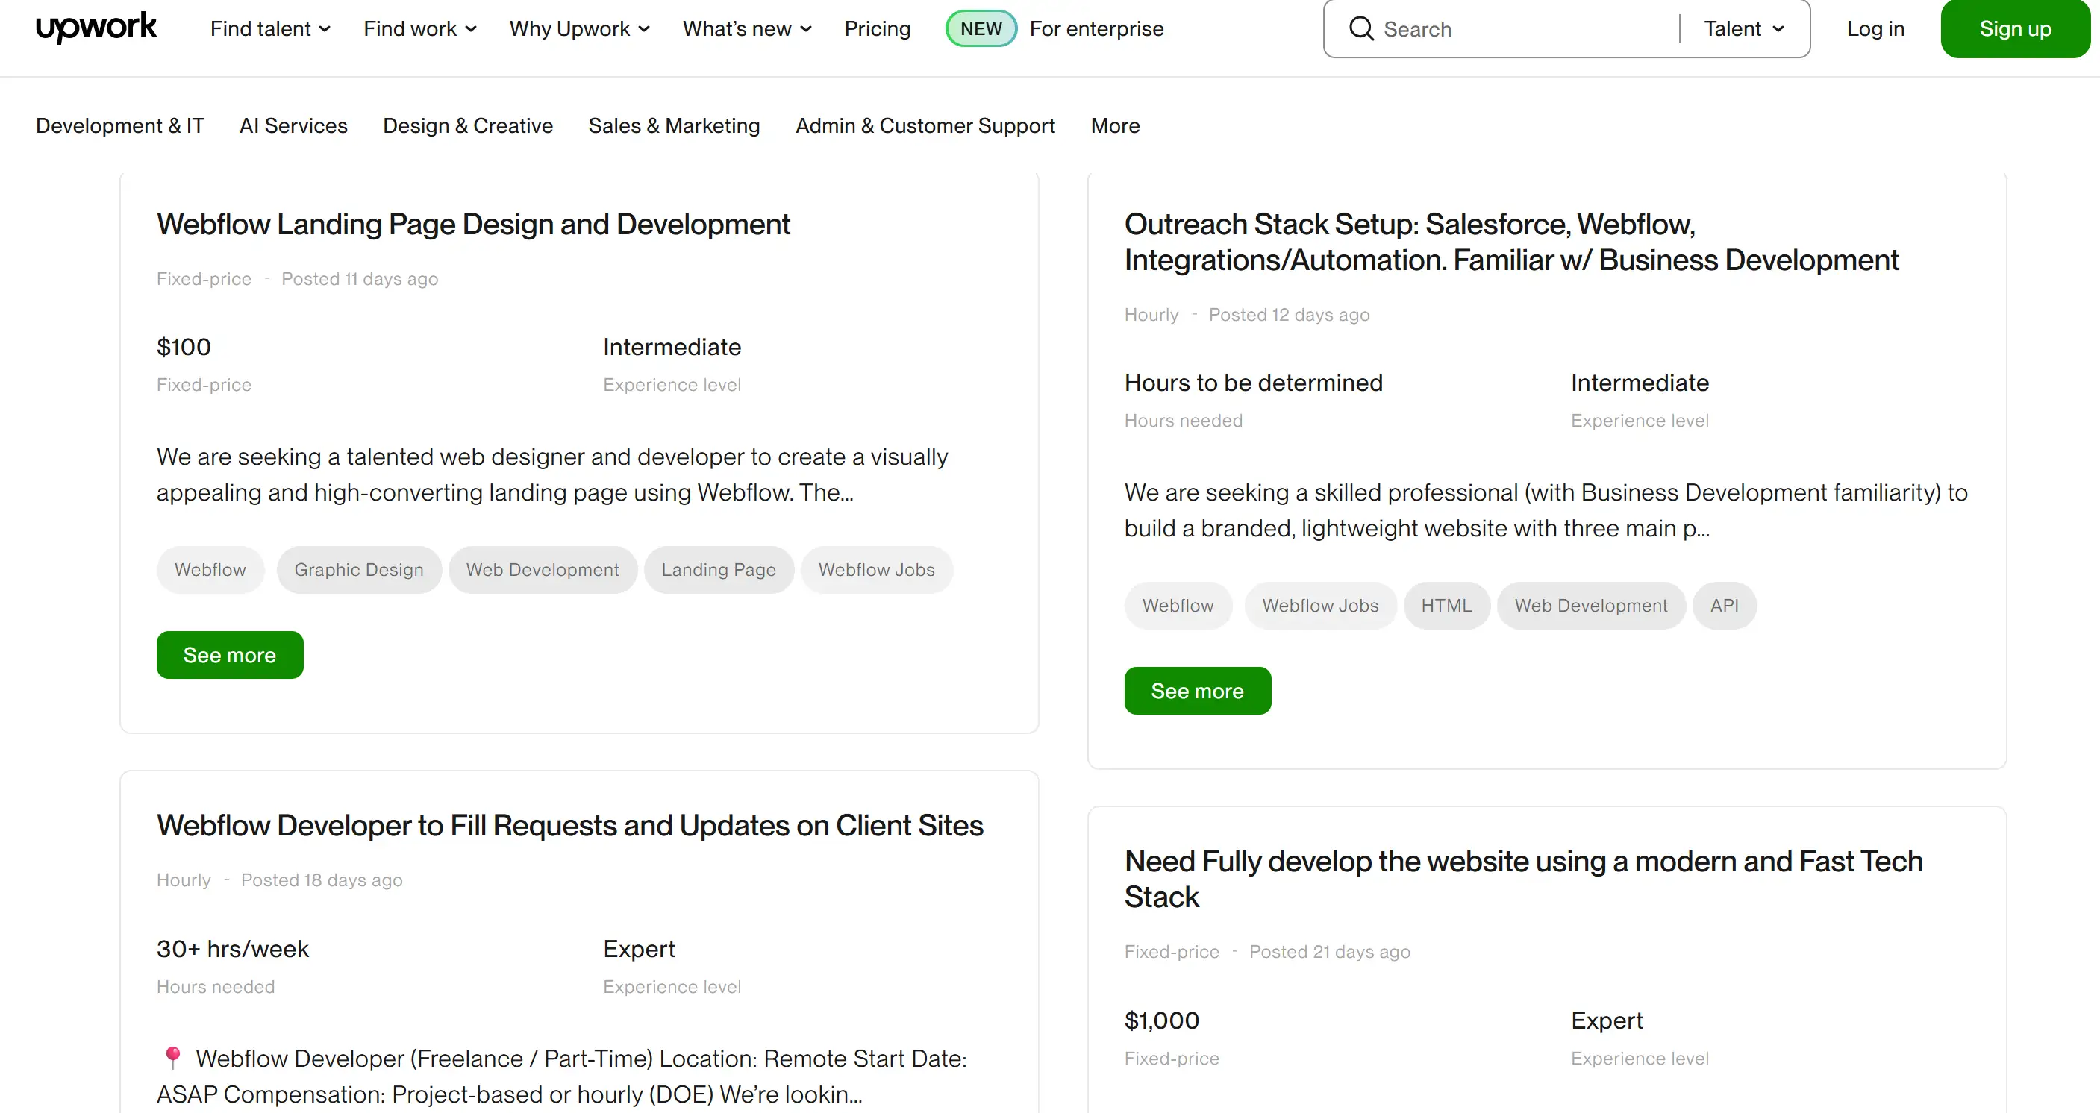Click the 'Posted 12 days ago' text
This screenshot has width=2100, height=1113.
coord(1289,315)
